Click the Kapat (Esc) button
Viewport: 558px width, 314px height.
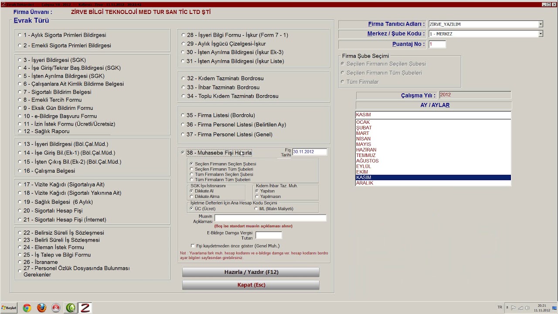[x=251, y=285]
